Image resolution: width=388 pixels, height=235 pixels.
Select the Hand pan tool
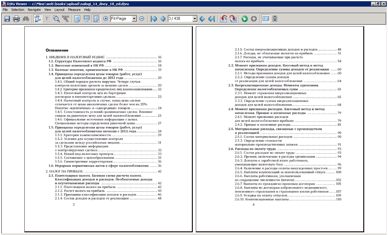point(38,19)
